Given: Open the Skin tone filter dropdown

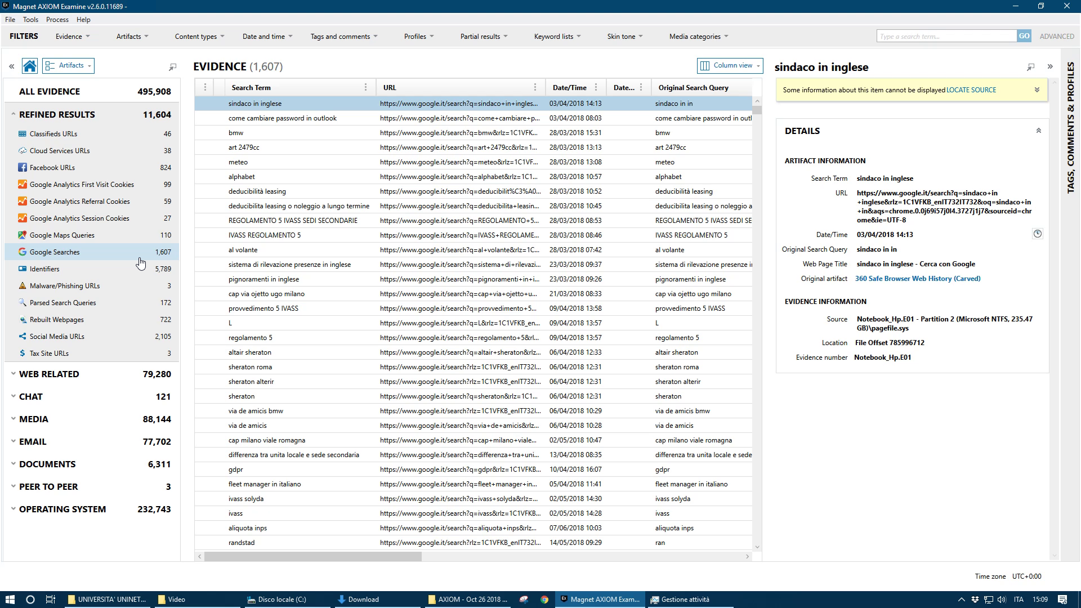Looking at the screenshot, I should click(x=625, y=37).
